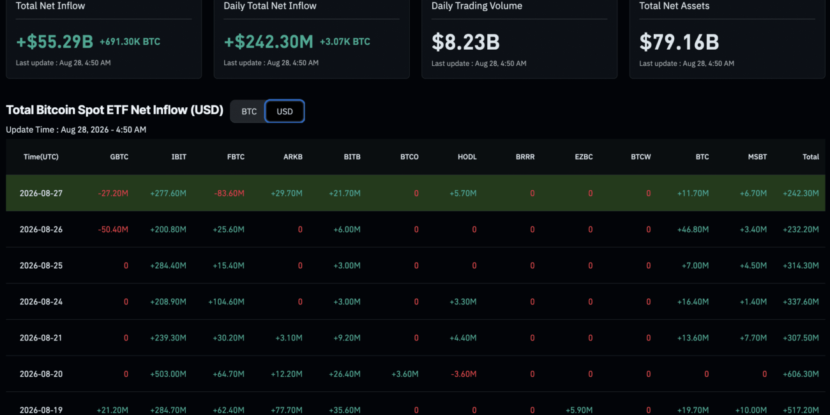Select the FBTC column header
This screenshot has height=415, width=830.
[x=236, y=157]
